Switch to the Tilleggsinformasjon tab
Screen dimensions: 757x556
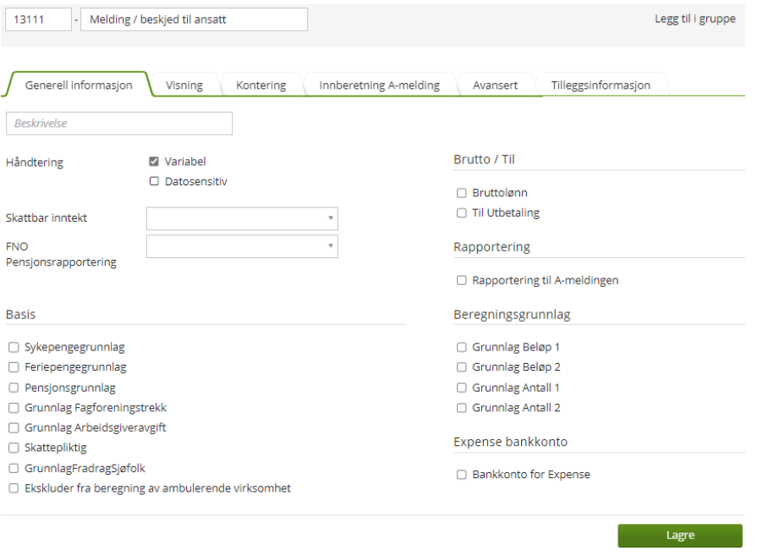pyautogui.click(x=601, y=85)
